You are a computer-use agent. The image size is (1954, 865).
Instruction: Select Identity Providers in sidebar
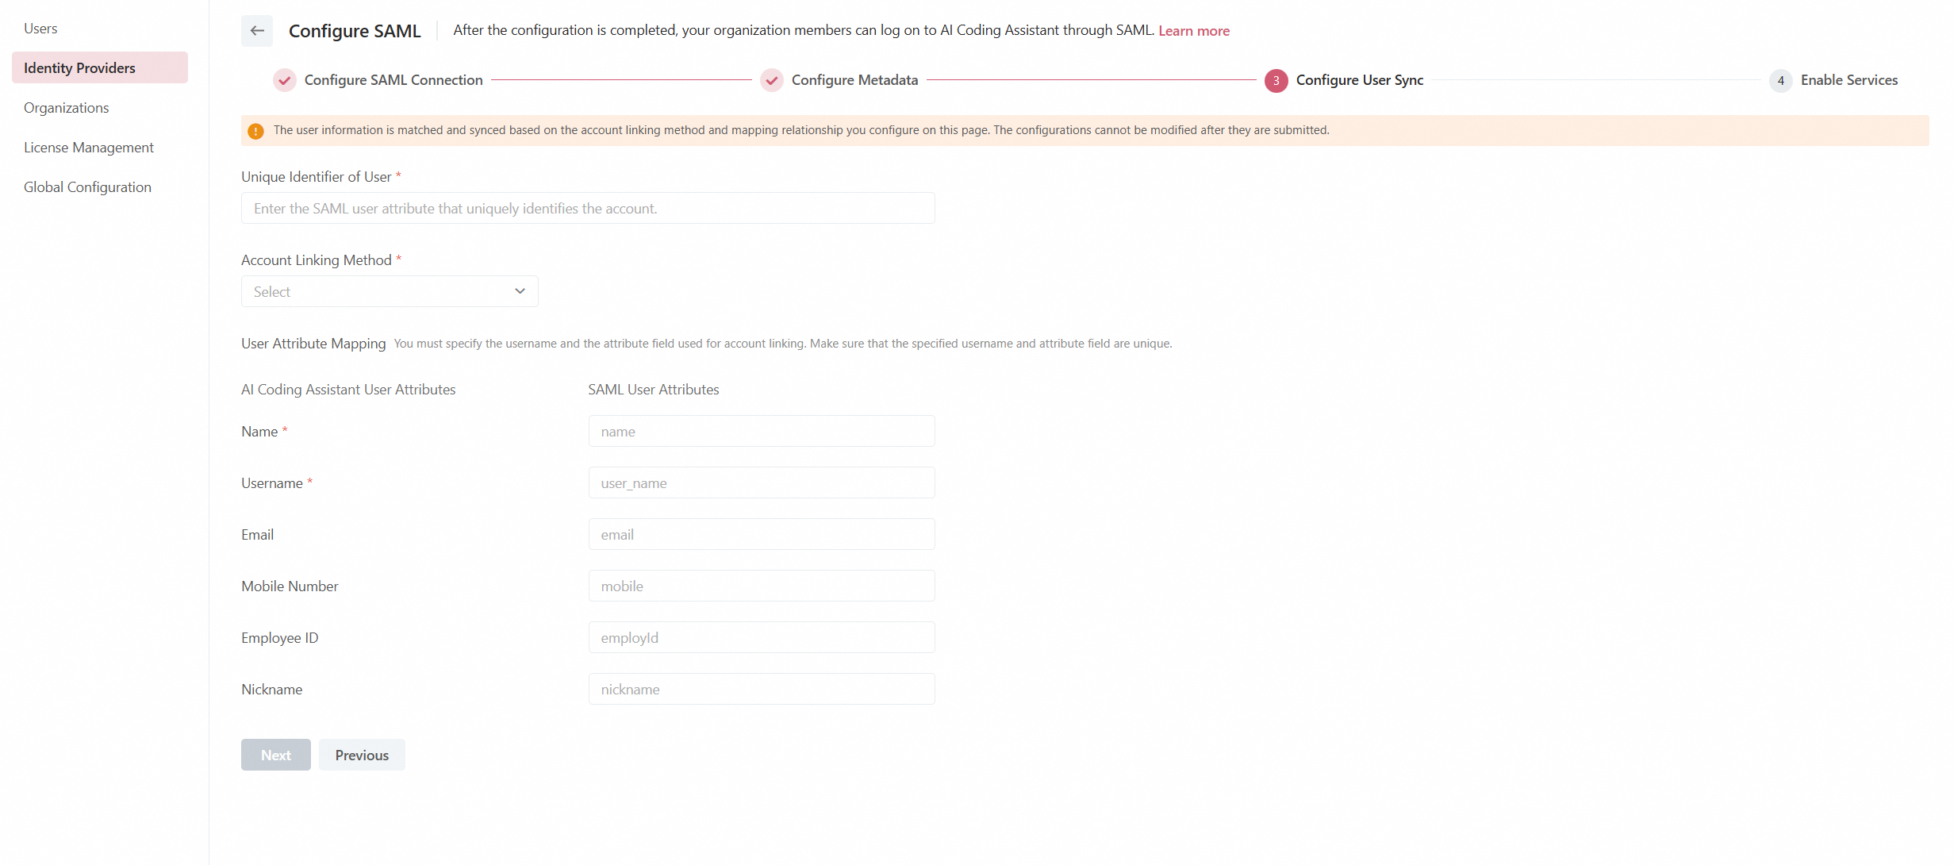pos(79,68)
